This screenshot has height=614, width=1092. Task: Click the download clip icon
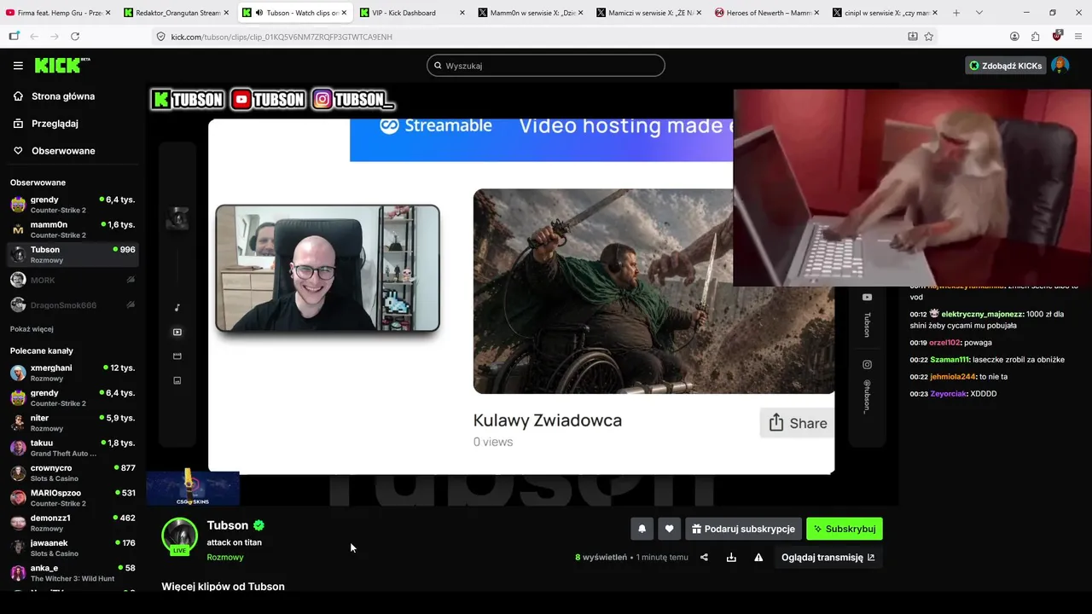tap(731, 558)
